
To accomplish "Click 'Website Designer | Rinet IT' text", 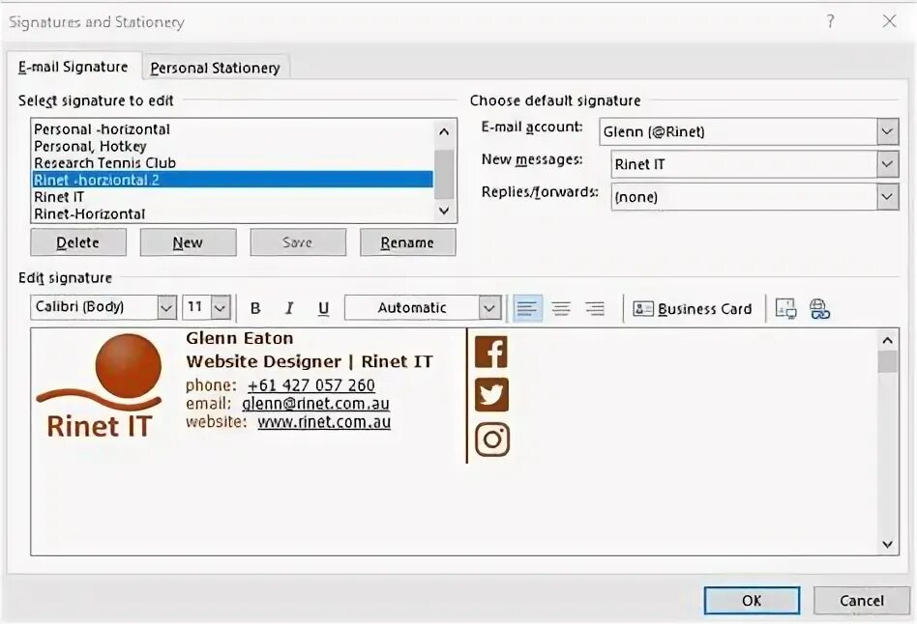I will click(310, 361).
